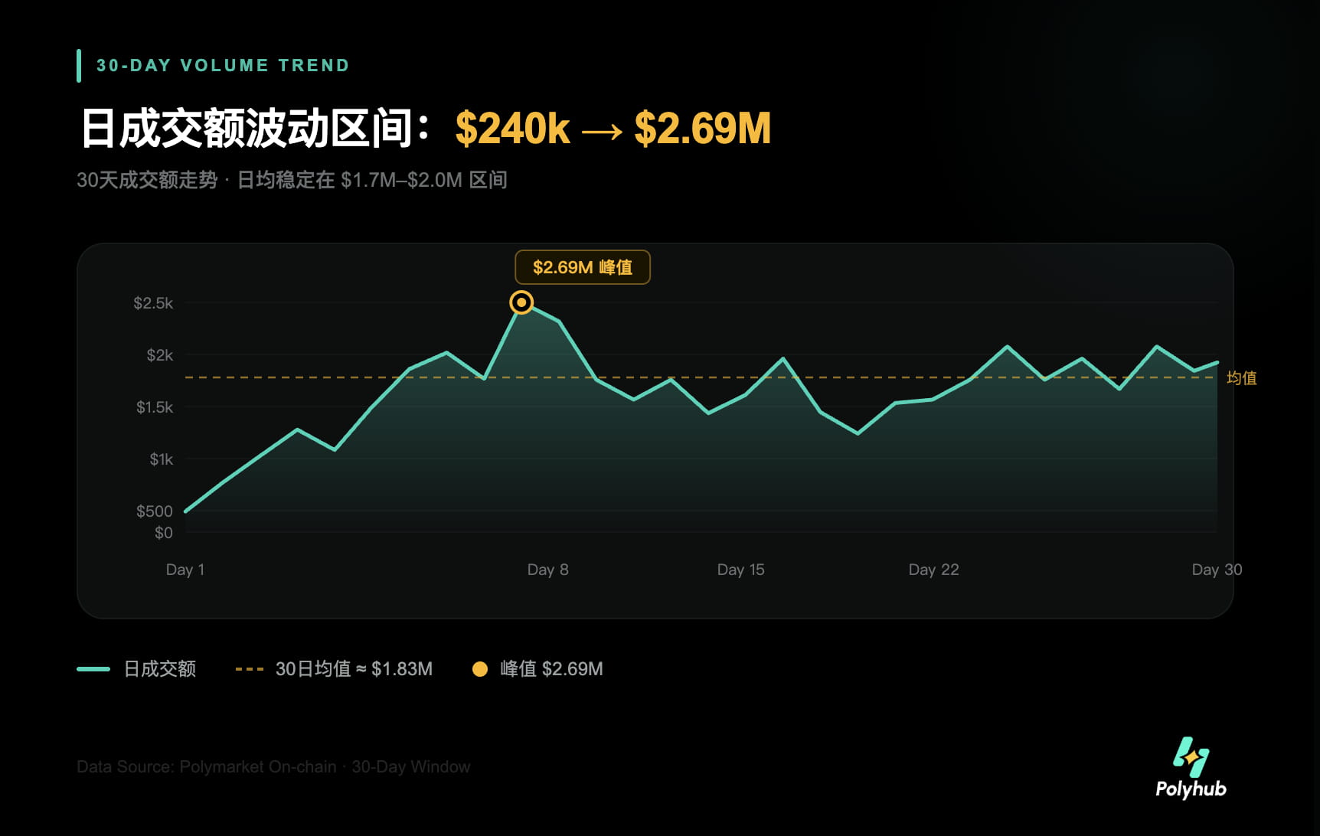Select the gold peak marker on the chart
1320x836 pixels.
pyautogui.click(x=521, y=302)
